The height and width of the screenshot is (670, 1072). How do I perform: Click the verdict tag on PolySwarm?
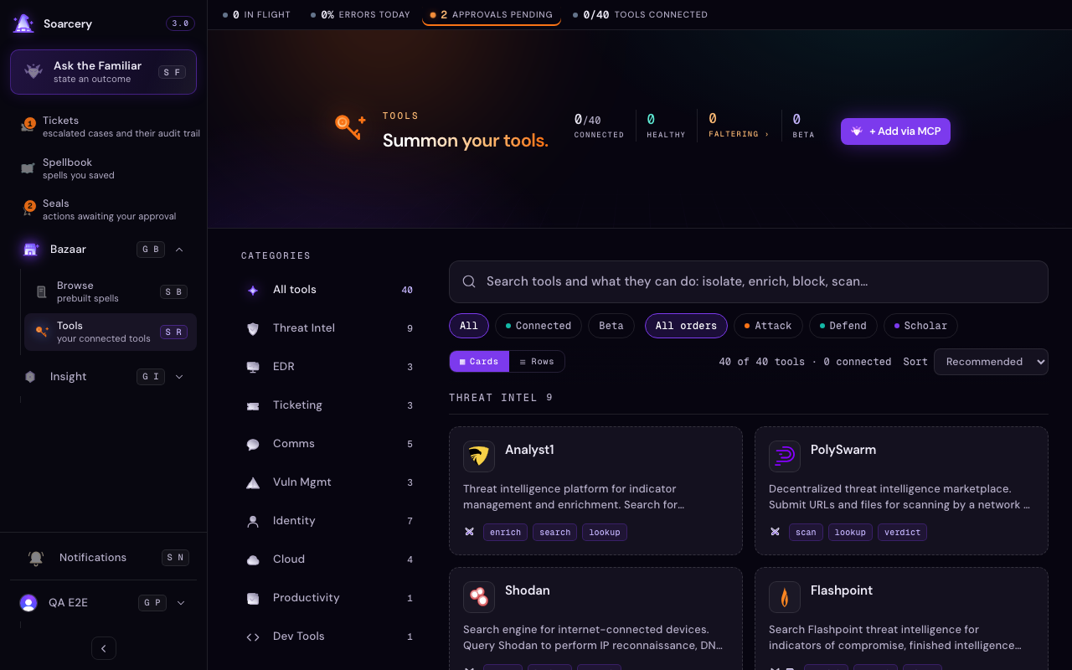(x=903, y=532)
